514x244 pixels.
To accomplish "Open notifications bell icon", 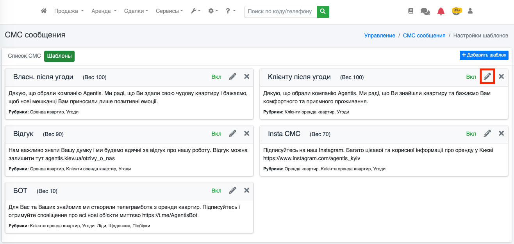I will click(441, 11).
